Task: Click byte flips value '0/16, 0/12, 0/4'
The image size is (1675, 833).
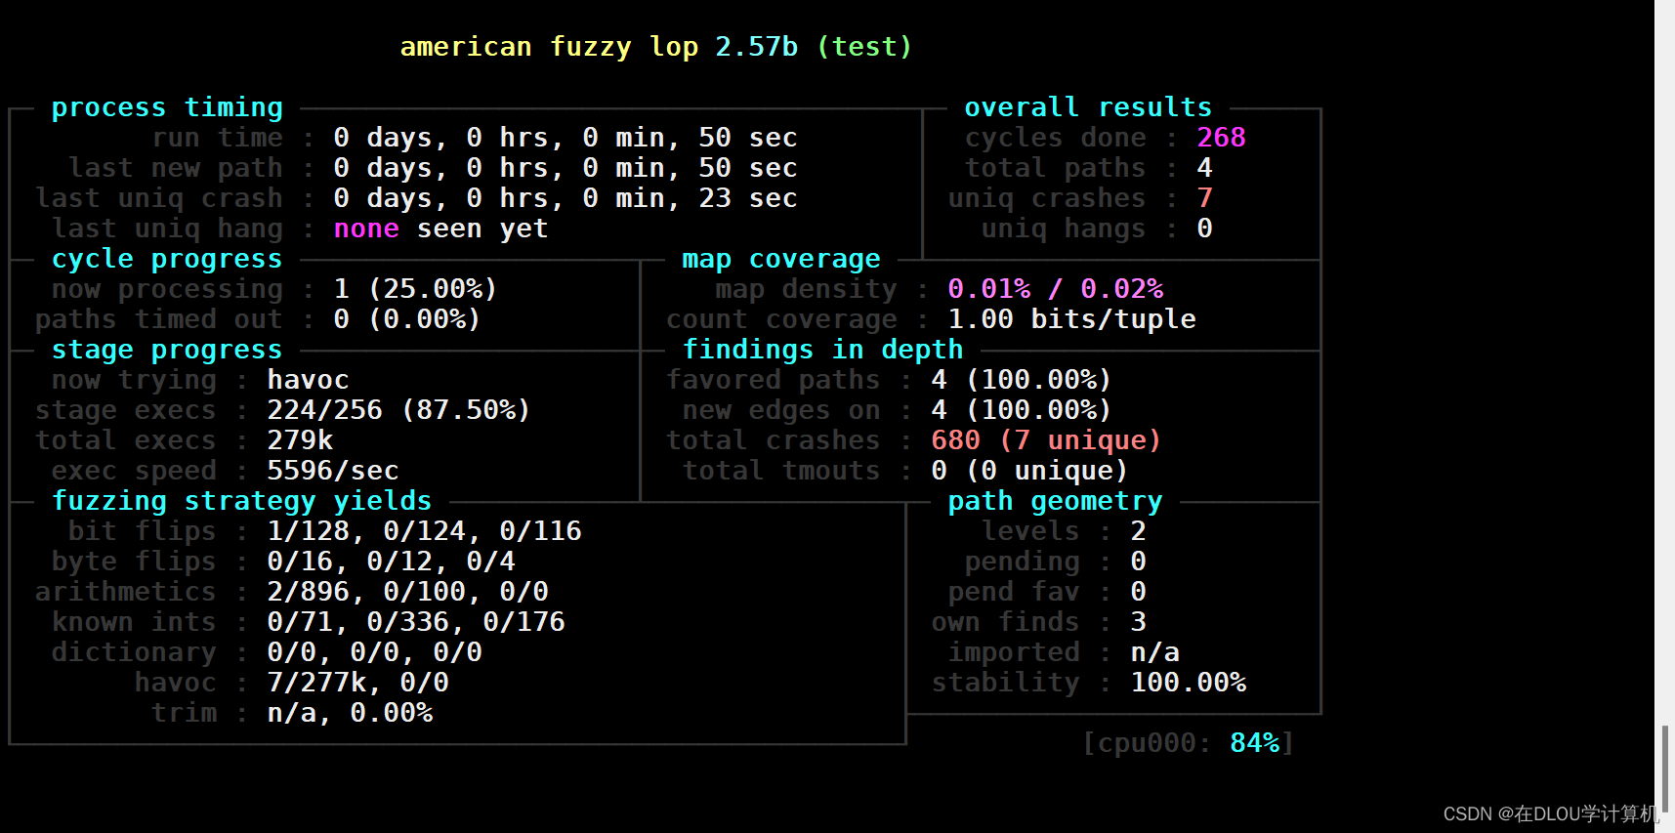Action: tap(391, 562)
